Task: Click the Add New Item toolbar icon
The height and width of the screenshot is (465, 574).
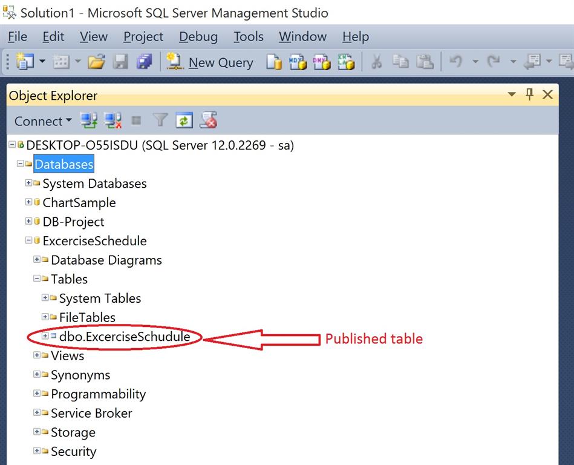Action: pyautogui.click(x=61, y=62)
